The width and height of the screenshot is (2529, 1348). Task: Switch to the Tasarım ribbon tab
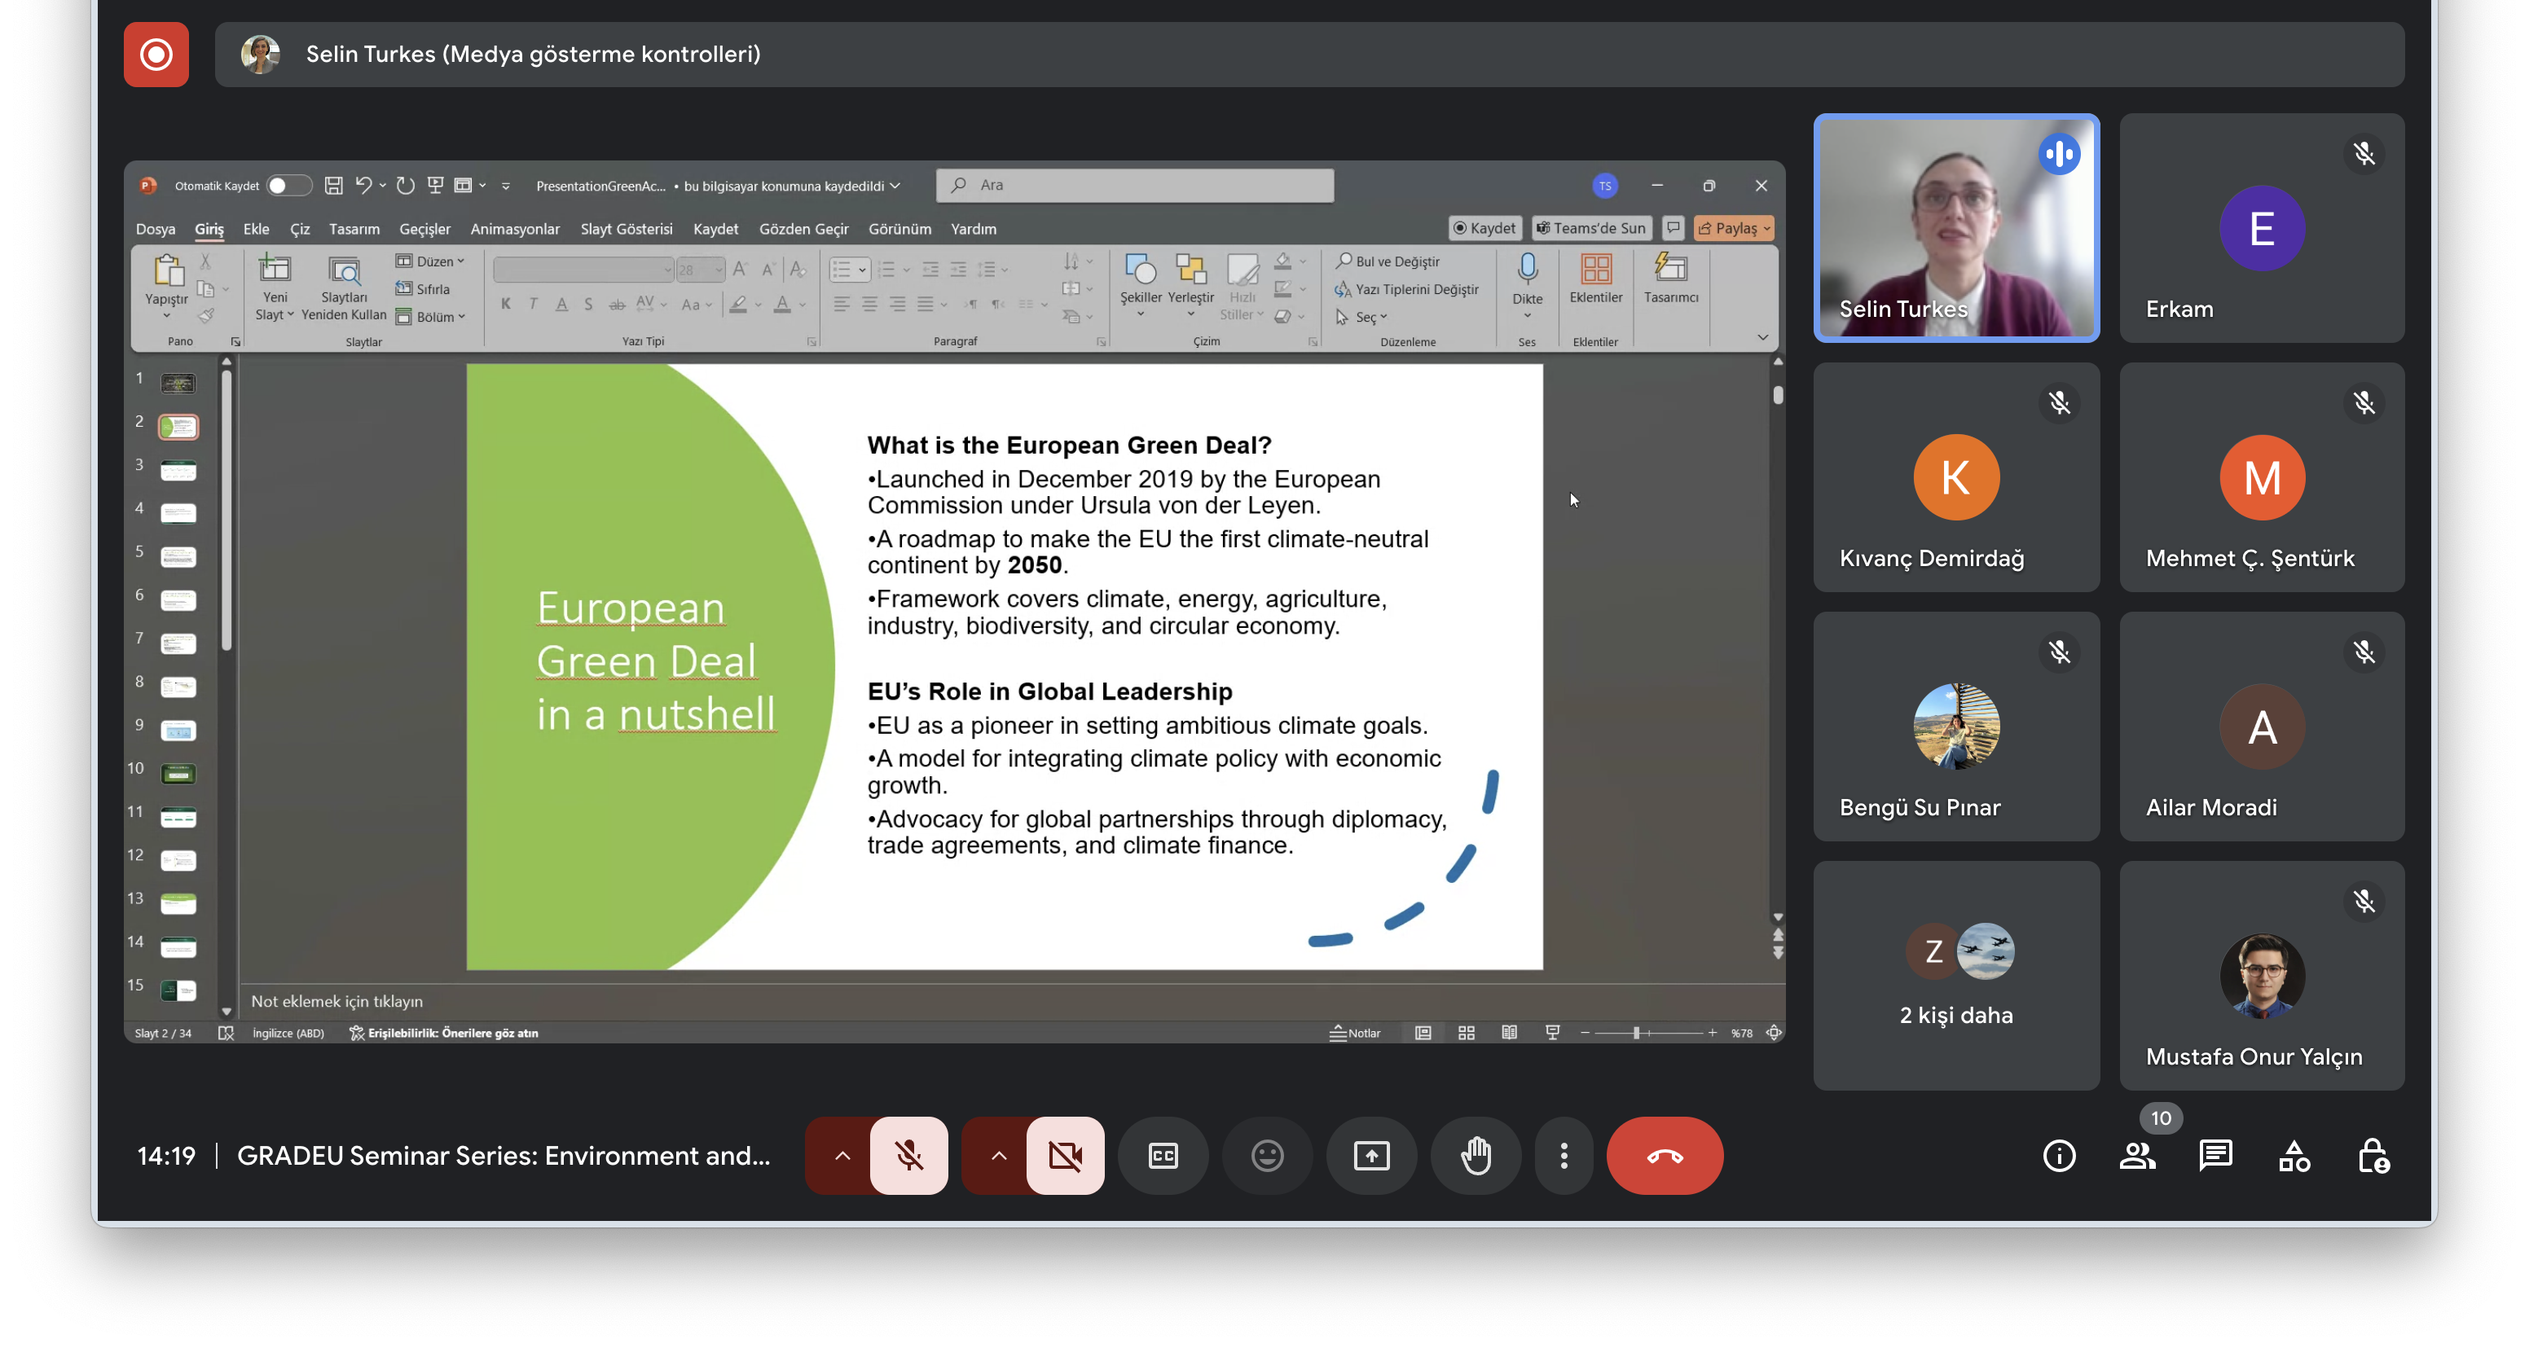point(354,229)
